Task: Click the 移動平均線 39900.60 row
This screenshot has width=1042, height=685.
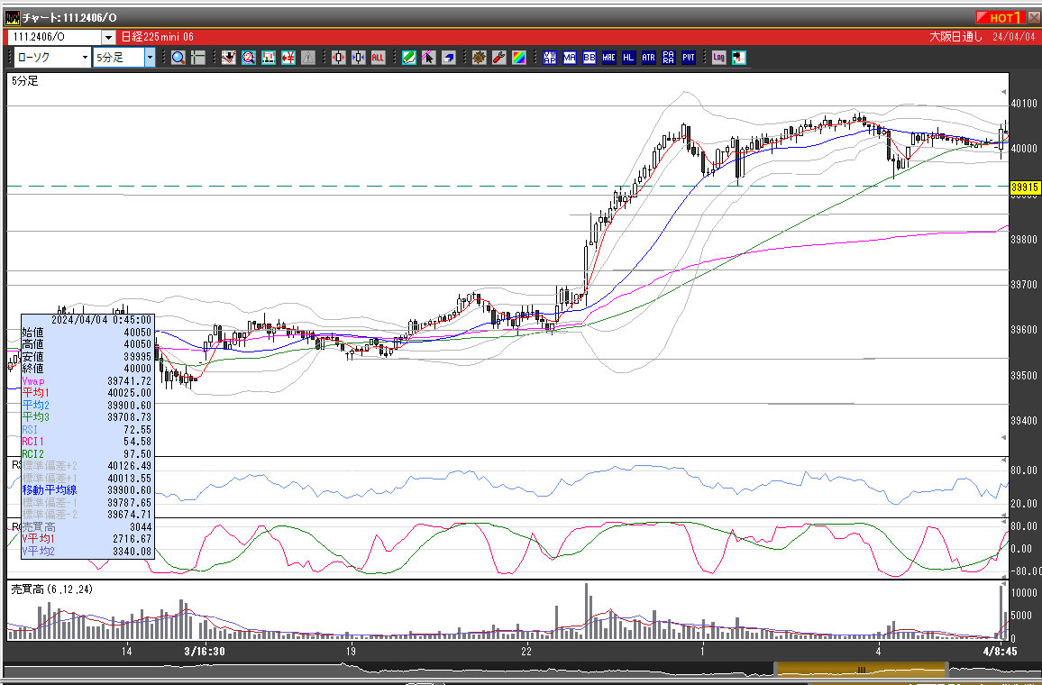Action: point(87,490)
